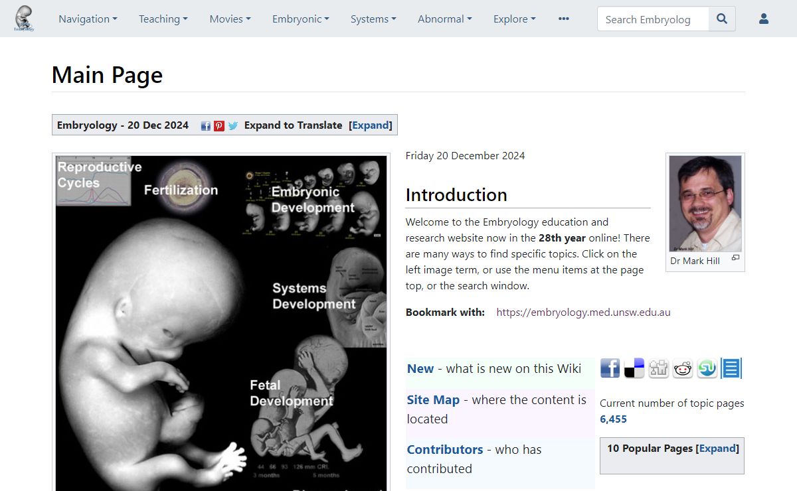Image resolution: width=797 pixels, height=491 pixels.
Task: Open the user account icon
Action: 763,19
